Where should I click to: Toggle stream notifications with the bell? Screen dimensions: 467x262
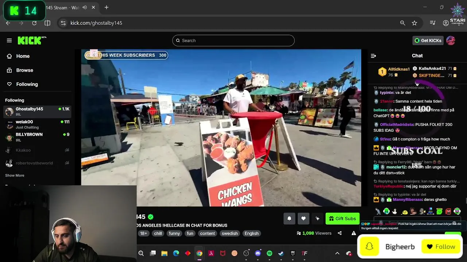pos(289,218)
